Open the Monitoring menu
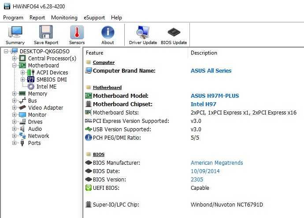304x218 pixels. tap(64, 18)
